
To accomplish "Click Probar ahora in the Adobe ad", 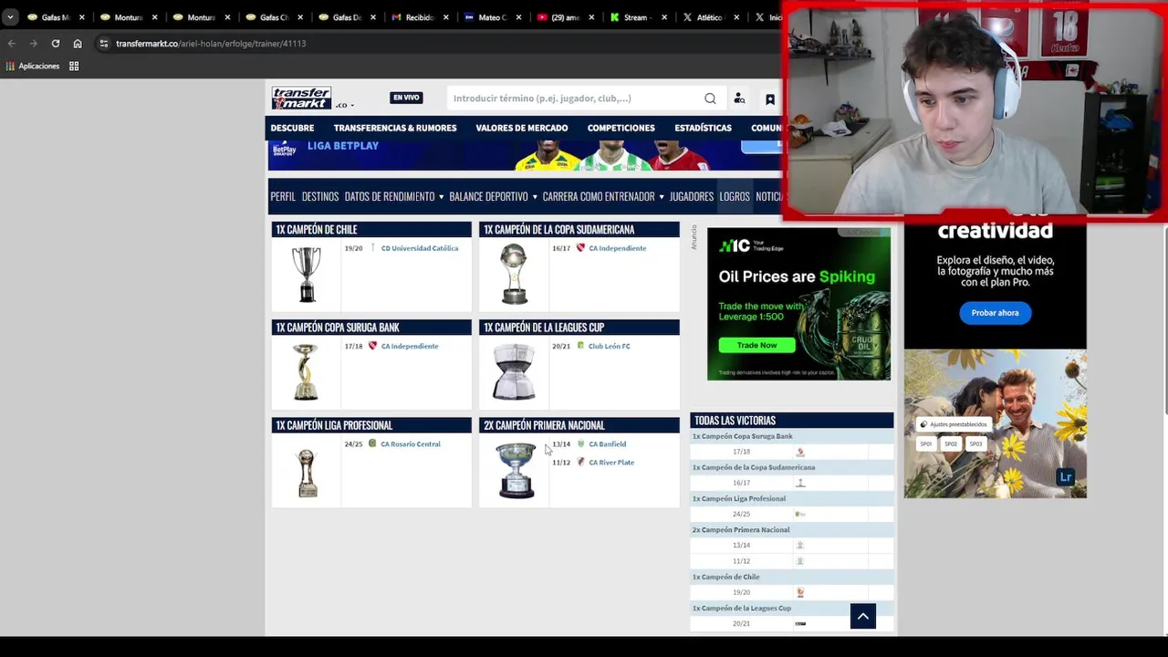I will (995, 313).
